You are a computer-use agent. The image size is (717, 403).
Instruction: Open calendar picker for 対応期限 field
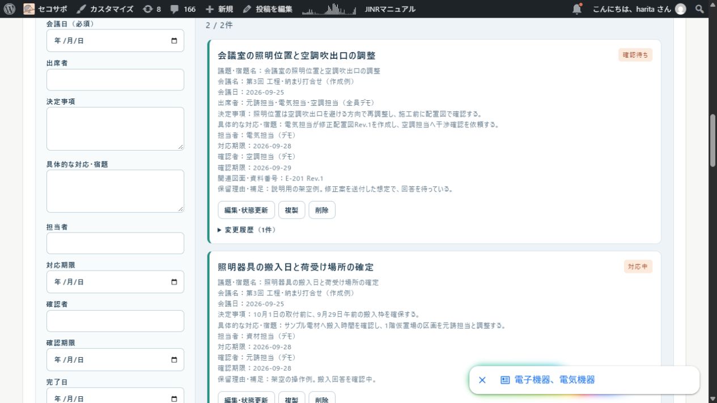pyautogui.click(x=174, y=282)
